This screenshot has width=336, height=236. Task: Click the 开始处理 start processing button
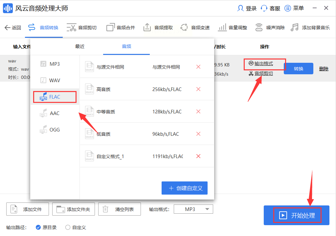point(297,215)
